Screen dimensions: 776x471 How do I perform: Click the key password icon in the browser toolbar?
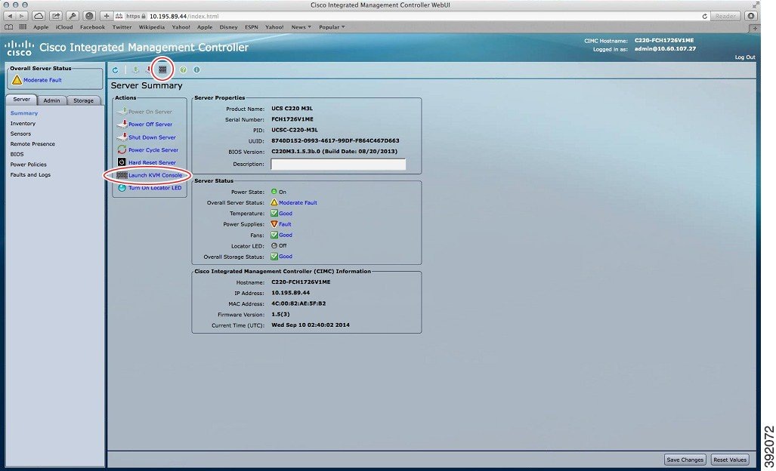[73, 17]
